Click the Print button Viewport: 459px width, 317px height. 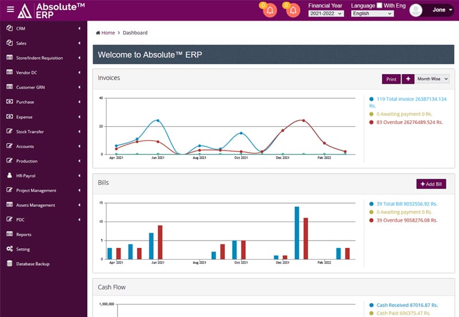(391, 79)
